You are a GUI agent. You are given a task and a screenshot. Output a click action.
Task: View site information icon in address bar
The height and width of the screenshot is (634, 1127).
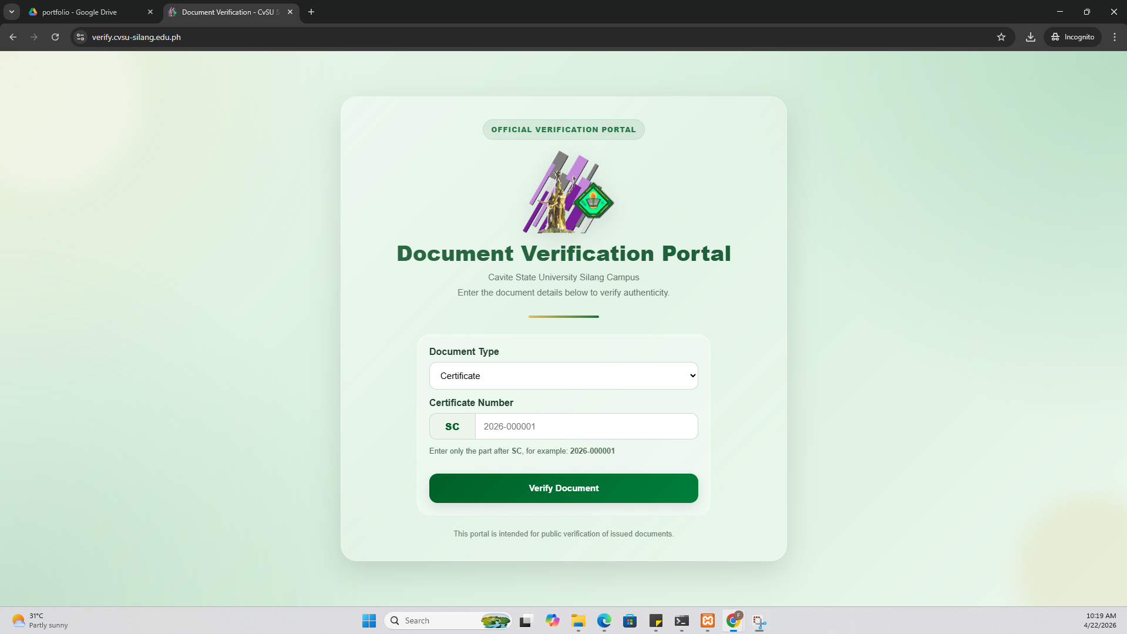80,37
